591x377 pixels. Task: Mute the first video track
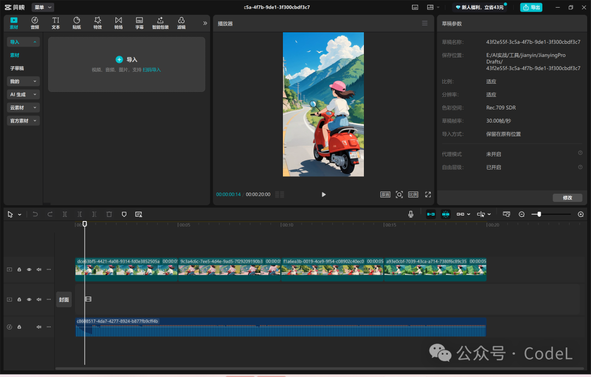pos(39,270)
